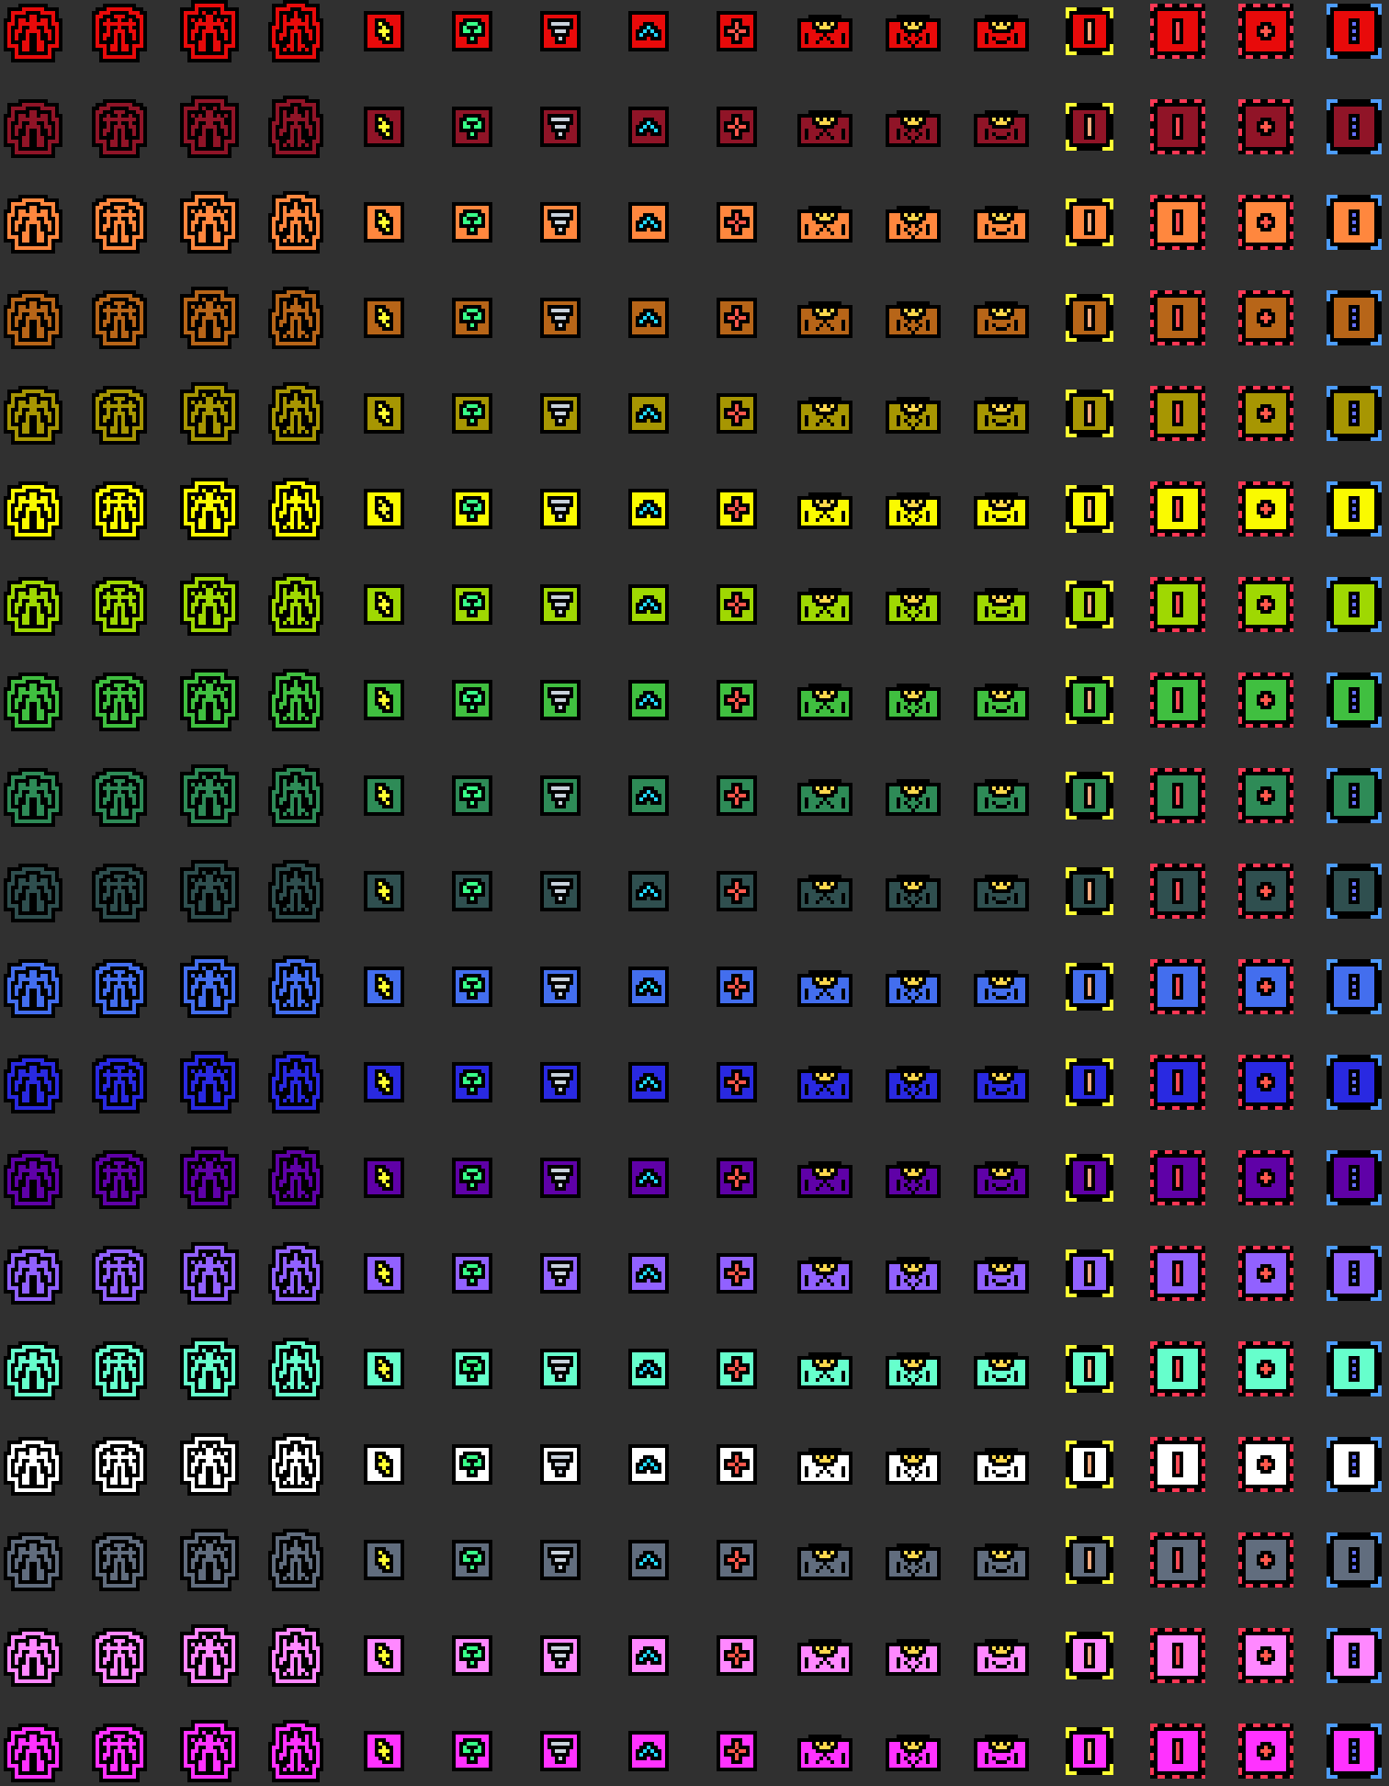Click the yellow leaf icon on dark teal tile
The width and height of the screenshot is (1389, 1786).
point(384,892)
